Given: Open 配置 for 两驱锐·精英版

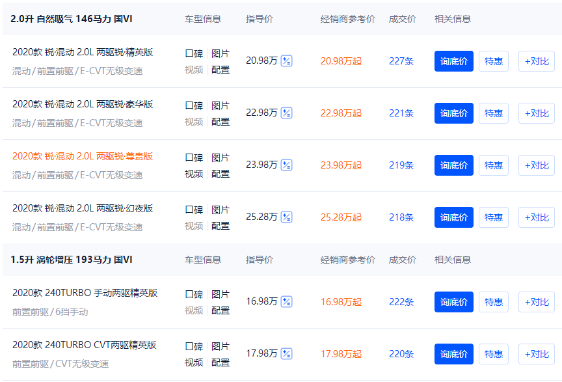Looking at the screenshot, I should coord(221,70).
